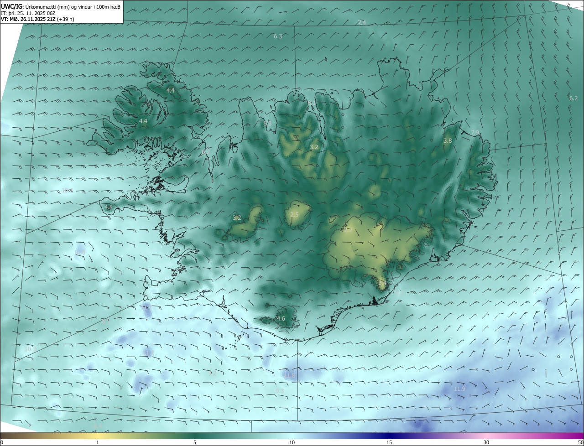Click the 'UWC/IG: Úrkomumætti (mm)' title line
The height and width of the screenshot is (446, 584).
click(61, 6)
